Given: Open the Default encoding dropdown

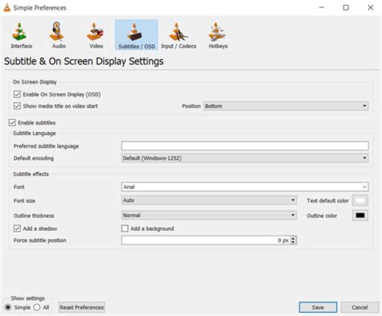Looking at the screenshot, I should 245,158.
